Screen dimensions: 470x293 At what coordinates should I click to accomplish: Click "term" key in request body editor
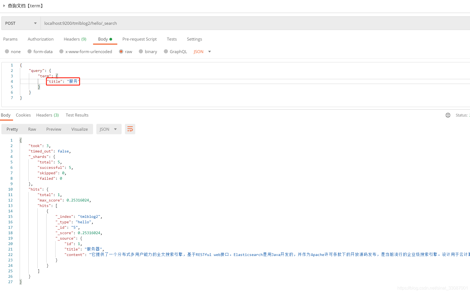pyautogui.click(x=45, y=76)
